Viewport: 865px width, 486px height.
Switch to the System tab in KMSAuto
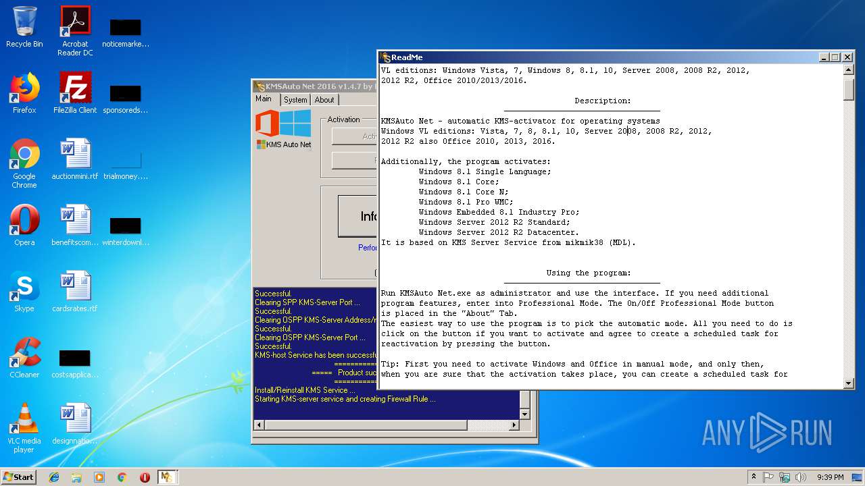pyautogui.click(x=295, y=100)
